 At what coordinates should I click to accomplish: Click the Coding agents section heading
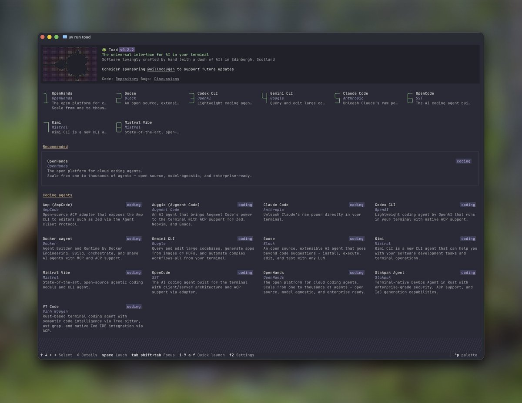(57, 195)
